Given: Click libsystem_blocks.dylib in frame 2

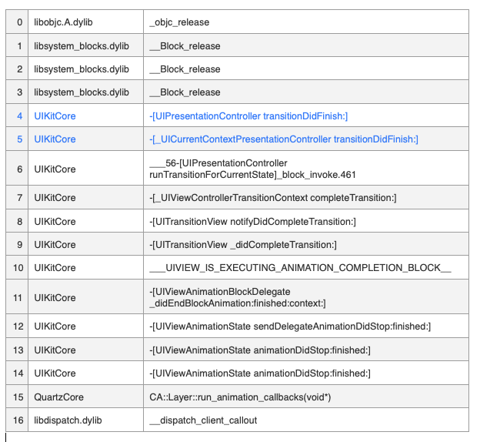Looking at the screenshot, I should click(x=82, y=69).
